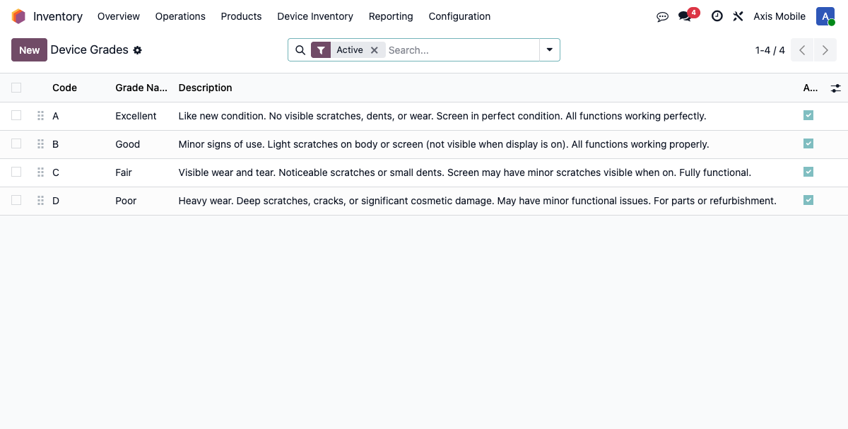Open conversations with 4 unread messages
The height and width of the screenshot is (429, 848).
685,16
